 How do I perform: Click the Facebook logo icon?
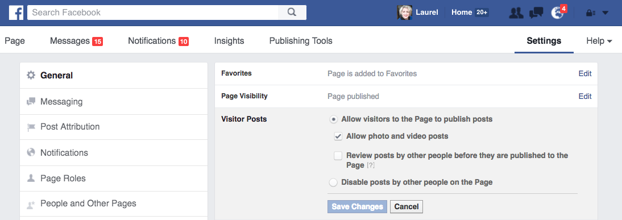point(16,13)
